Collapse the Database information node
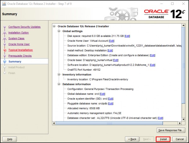Viewport: 189px width, 143px height. 59,84
